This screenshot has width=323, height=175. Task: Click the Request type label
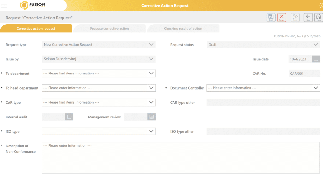16,45
